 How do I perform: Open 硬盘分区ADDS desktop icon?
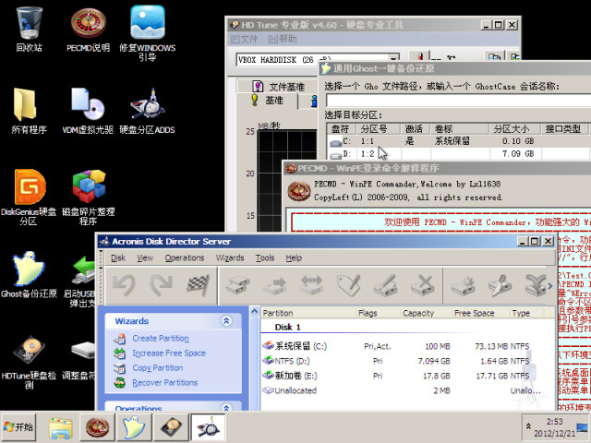pos(147,111)
